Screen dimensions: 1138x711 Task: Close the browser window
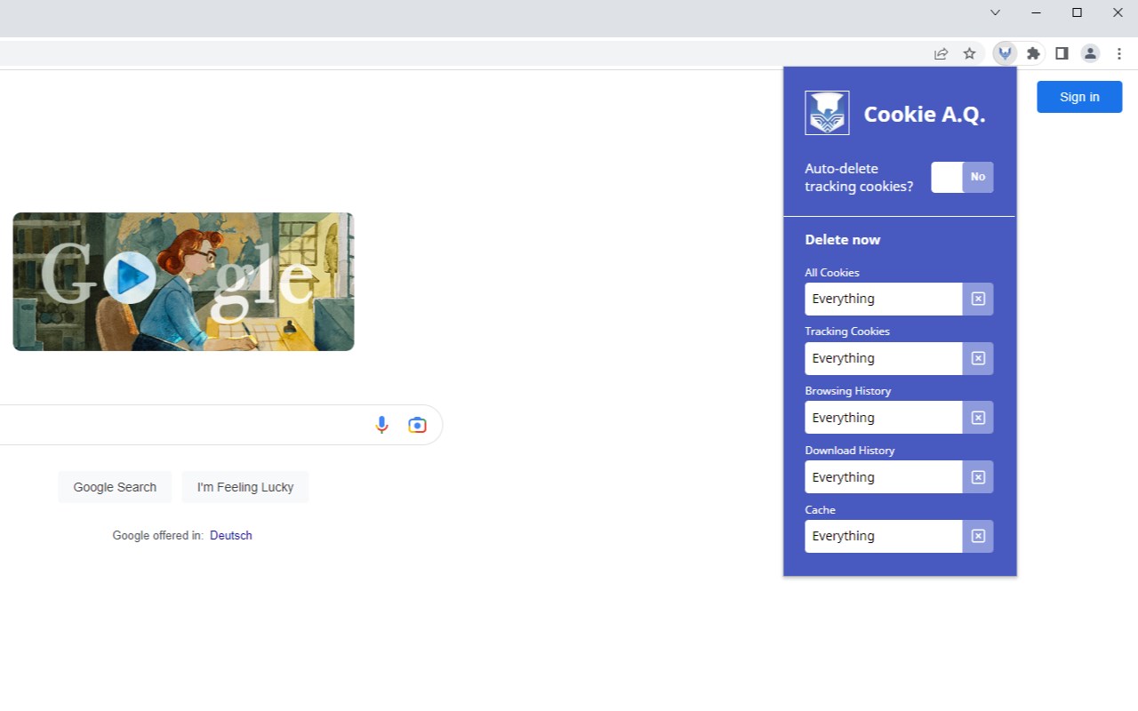pyautogui.click(x=1118, y=12)
